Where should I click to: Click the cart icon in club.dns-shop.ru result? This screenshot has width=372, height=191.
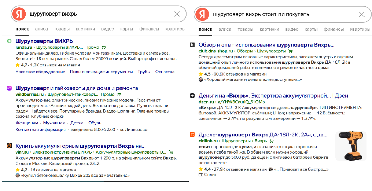pos(290,51)
